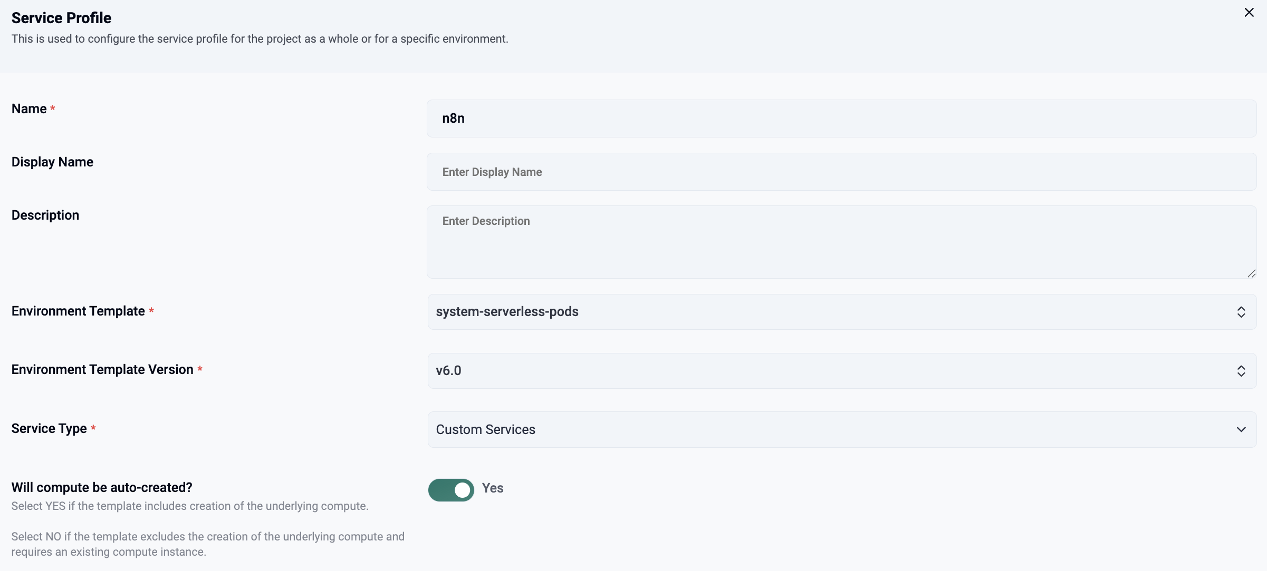Focus the Enter Display Name field
1267x571 pixels.
click(x=841, y=172)
